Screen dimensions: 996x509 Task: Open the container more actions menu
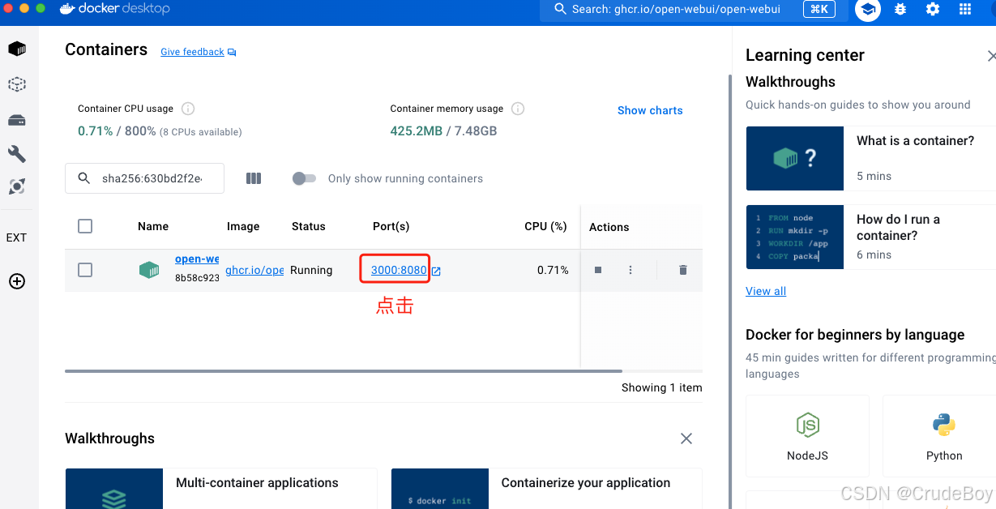click(x=631, y=270)
